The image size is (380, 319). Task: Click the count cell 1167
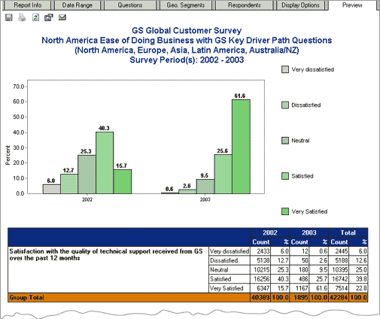click(x=299, y=288)
